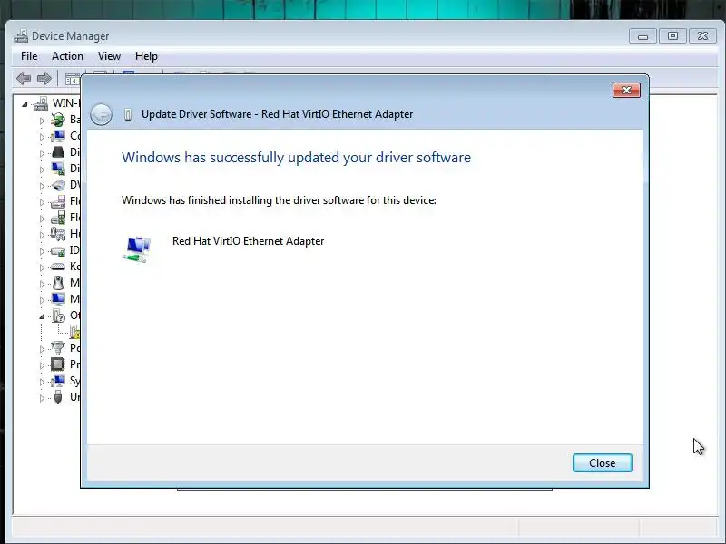The height and width of the screenshot is (544, 726).
Task: Select the dark Disk drives icon
Action: [x=58, y=152]
